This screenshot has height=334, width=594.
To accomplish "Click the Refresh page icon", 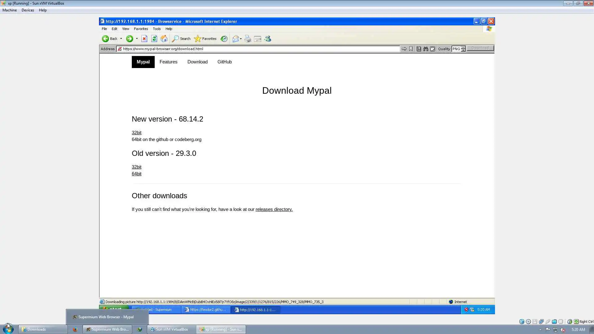I will point(154,39).
